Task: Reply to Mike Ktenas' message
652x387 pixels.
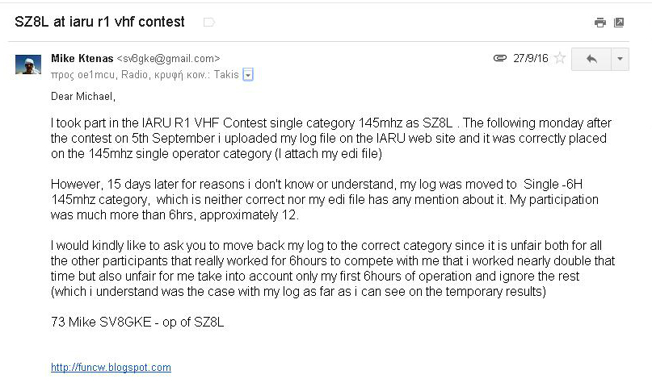Action: [591, 59]
